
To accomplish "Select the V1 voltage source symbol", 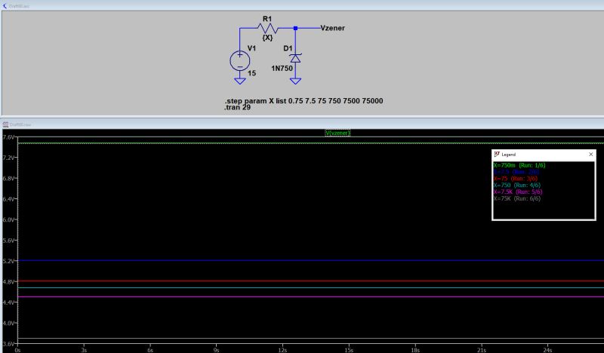I will coord(239,60).
